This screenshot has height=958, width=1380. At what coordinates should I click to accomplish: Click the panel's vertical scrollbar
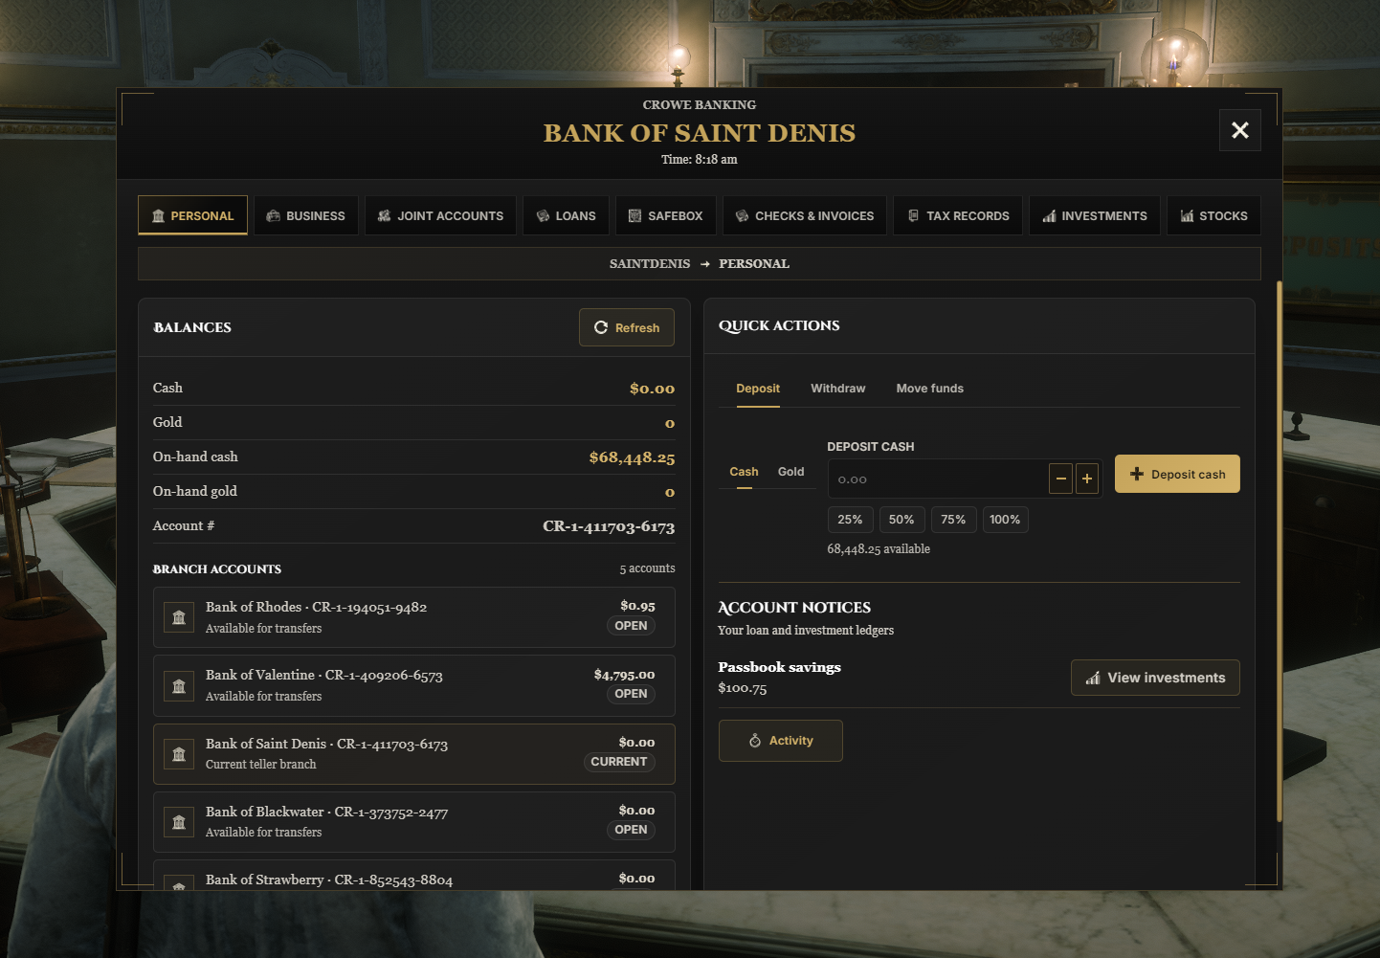pos(1280,551)
